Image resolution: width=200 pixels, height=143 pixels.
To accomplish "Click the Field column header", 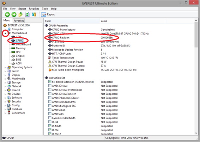I will 72,21.
